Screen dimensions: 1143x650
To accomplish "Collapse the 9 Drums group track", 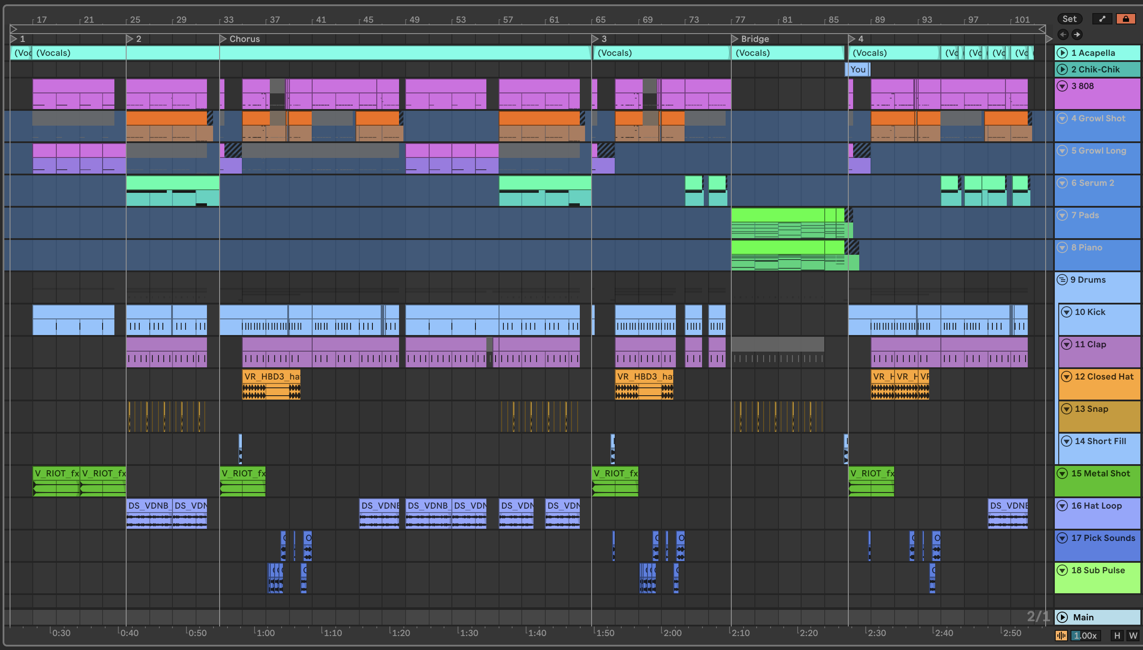I will pyautogui.click(x=1062, y=280).
